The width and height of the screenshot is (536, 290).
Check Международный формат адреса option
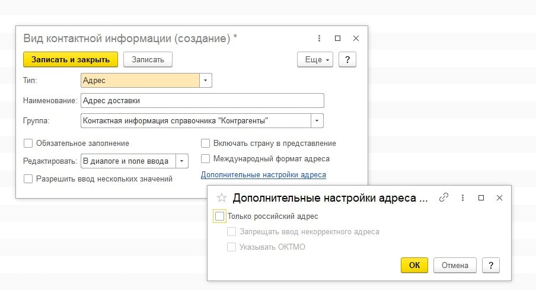(205, 158)
